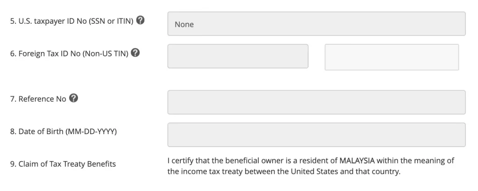Select the white box right of Foreign Tax ID
The height and width of the screenshot is (191, 478).
pos(391,57)
